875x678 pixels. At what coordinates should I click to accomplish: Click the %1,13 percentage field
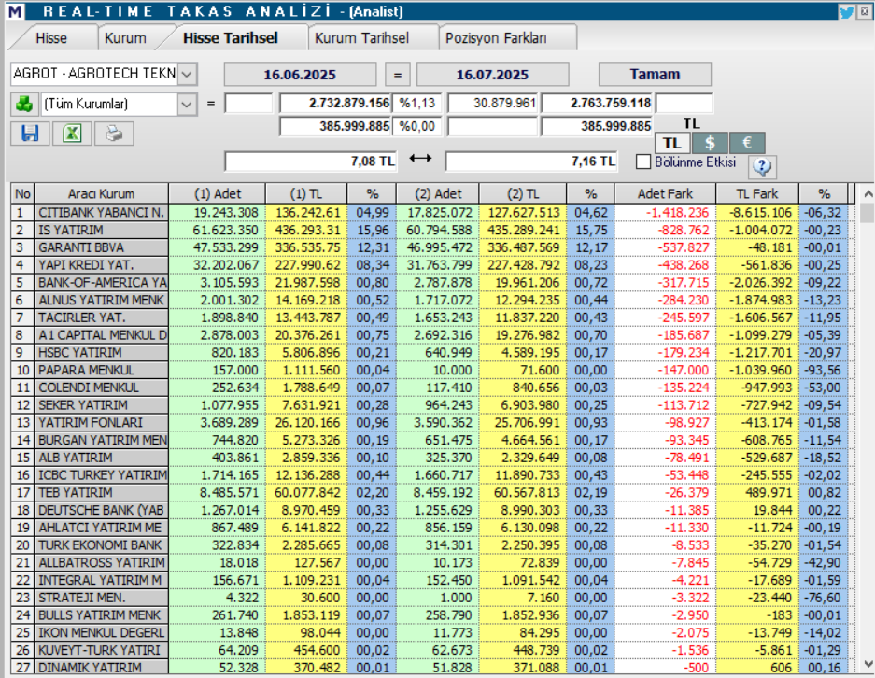417,104
